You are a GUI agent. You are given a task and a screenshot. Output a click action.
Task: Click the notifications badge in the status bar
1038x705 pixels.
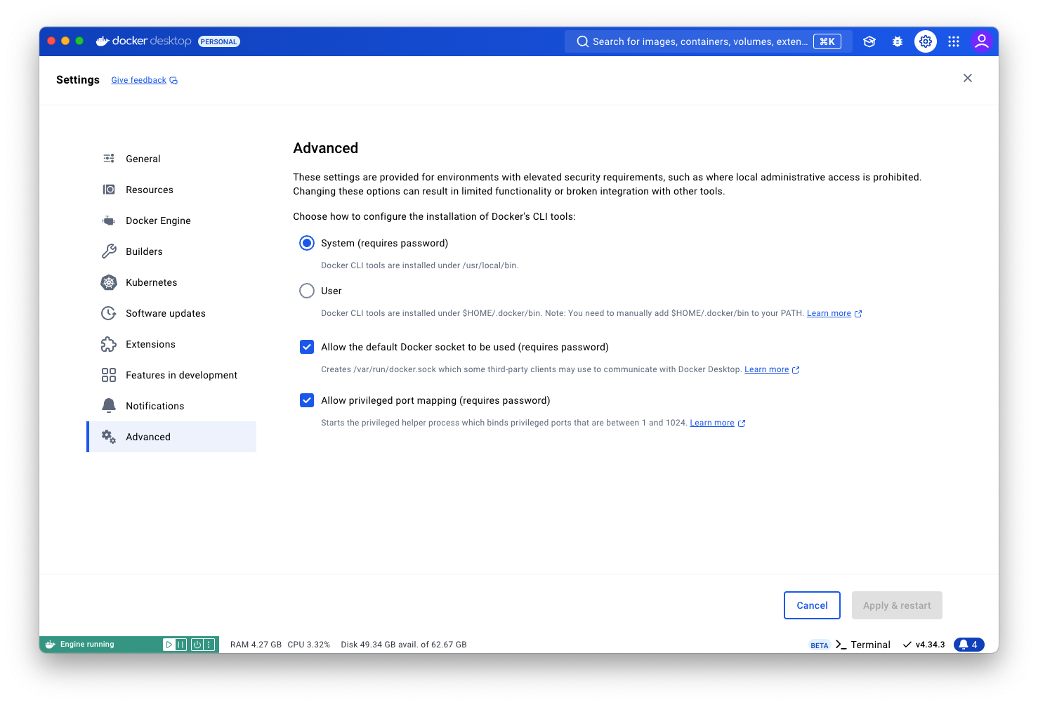tap(968, 644)
